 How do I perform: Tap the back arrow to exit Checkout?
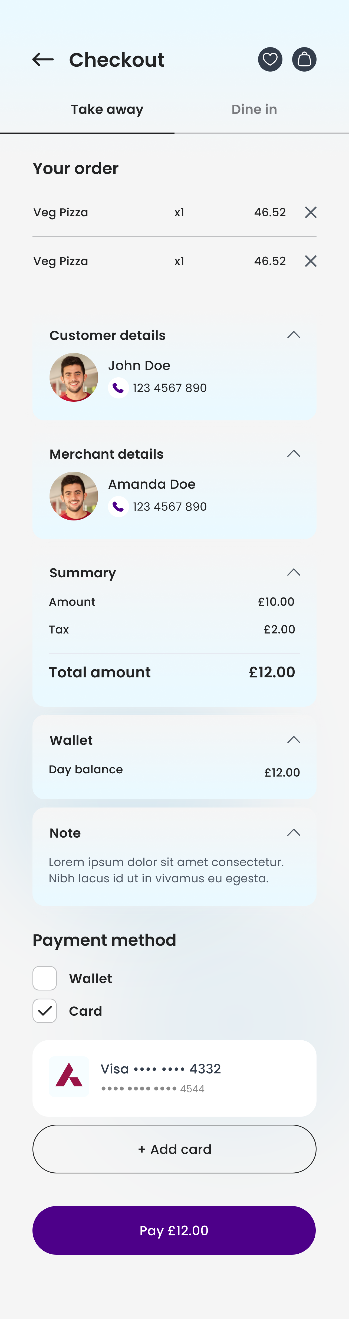pos(43,59)
